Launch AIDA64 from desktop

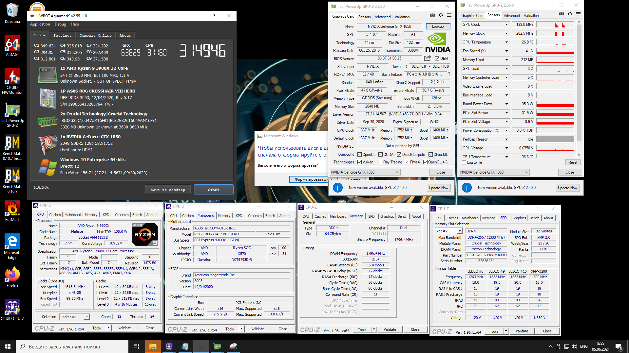click(x=12, y=46)
